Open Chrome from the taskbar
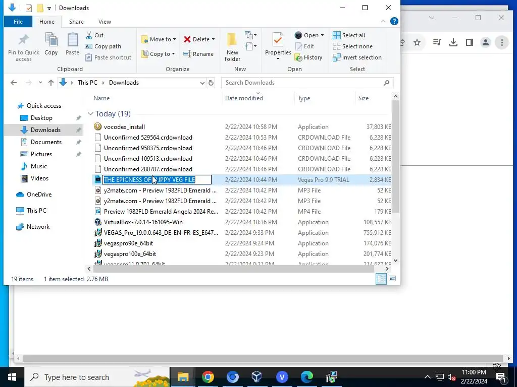517x387 pixels. click(x=208, y=377)
